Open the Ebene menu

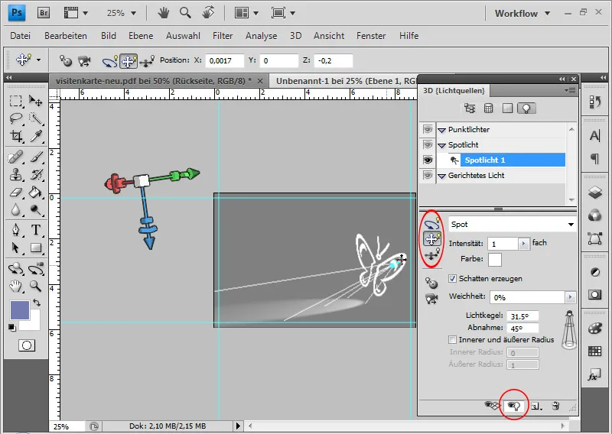[x=141, y=36]
